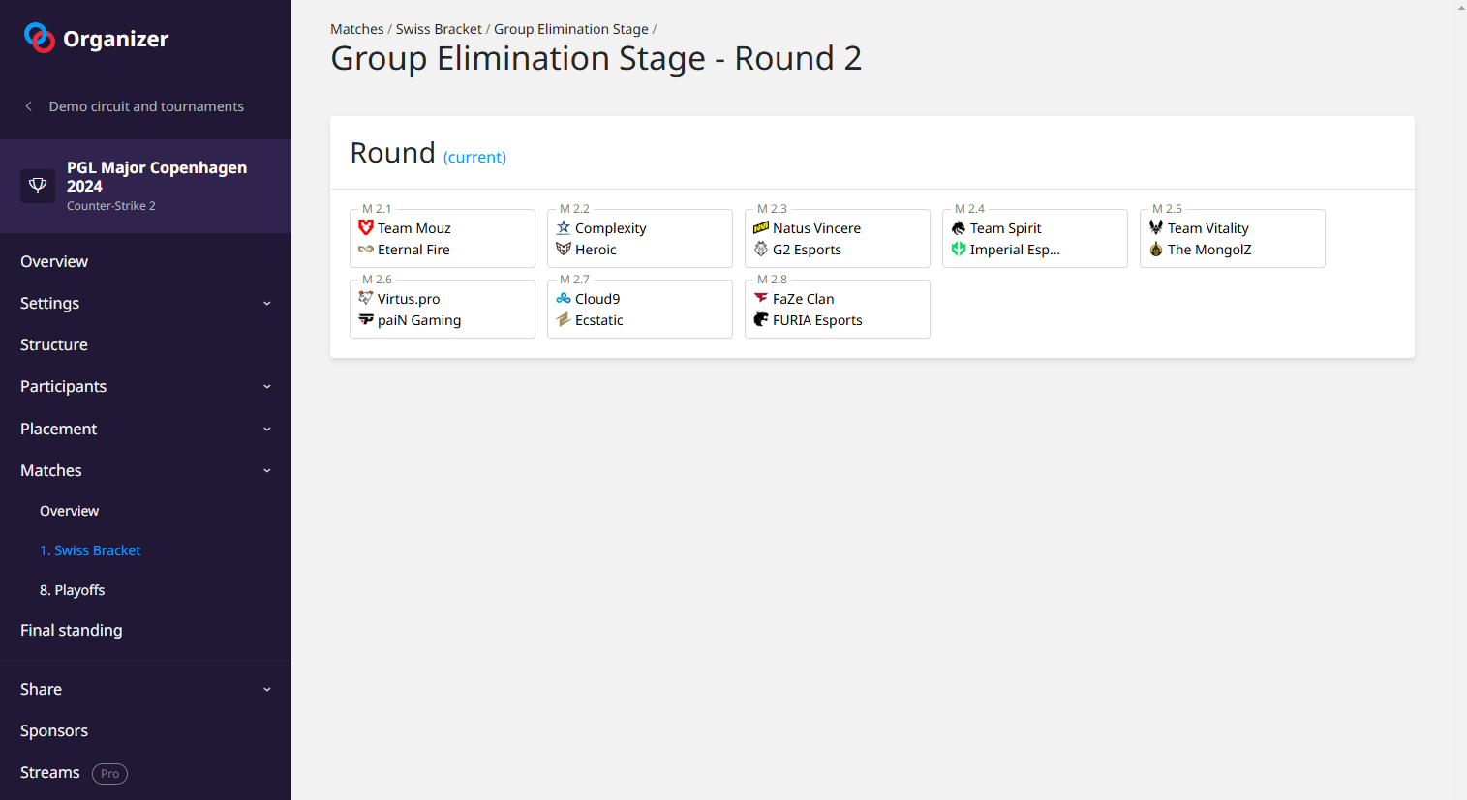Click the Team Mouz heart logo
This screenshot has width=1467, height=800.
coord(366,227)
